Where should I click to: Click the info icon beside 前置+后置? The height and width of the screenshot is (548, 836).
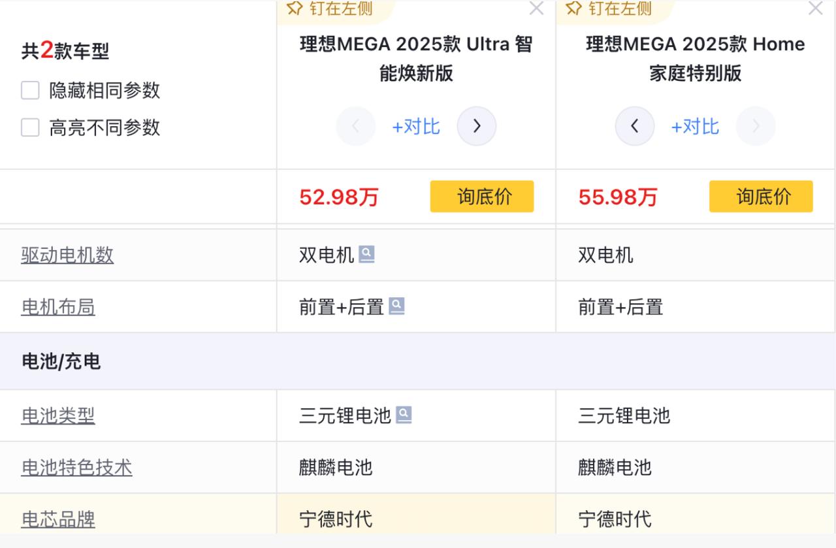pos(396,306)
